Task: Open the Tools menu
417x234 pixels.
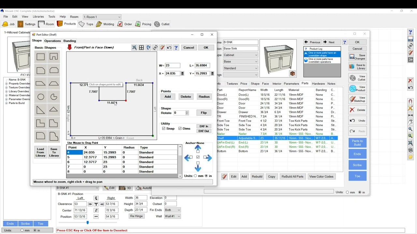Action: 52,17
